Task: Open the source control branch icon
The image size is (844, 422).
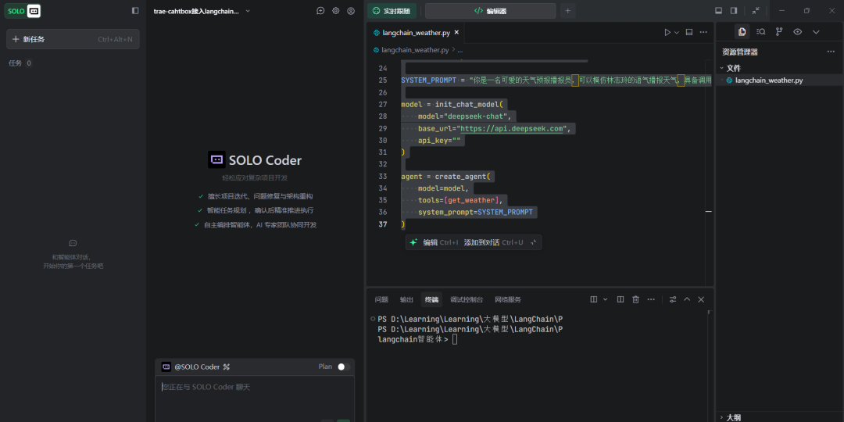Action: click(779, 32)
